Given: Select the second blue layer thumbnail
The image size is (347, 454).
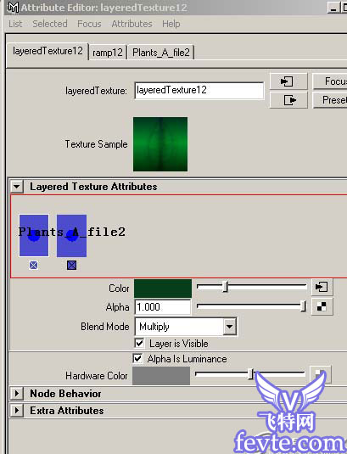Looking at the screenshot, I should [71, 235].
